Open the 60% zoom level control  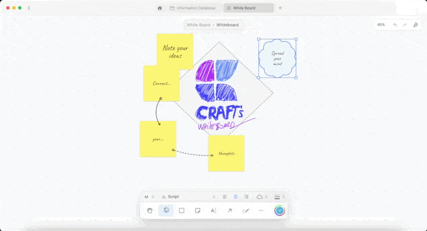click(x=381, y=24)
